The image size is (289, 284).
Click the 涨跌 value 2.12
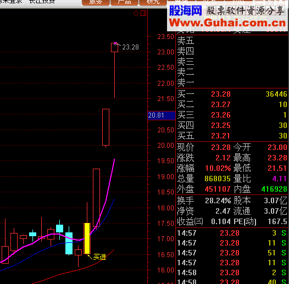click(223, 158)
